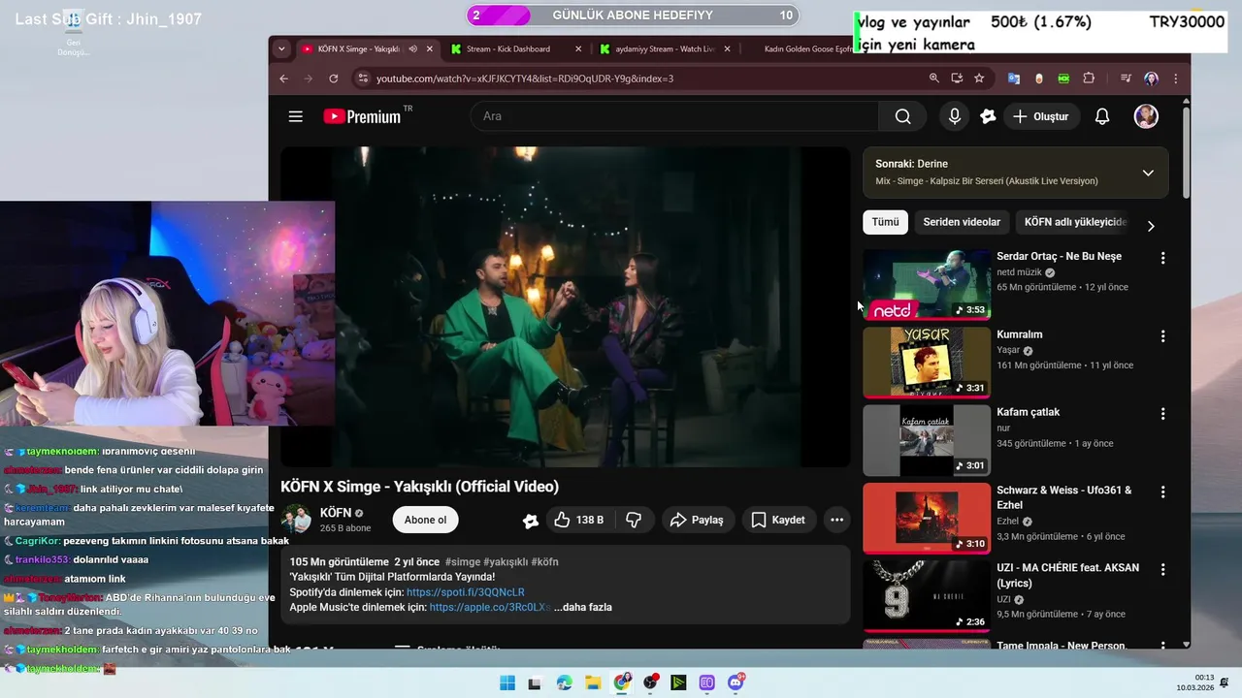Switch to the aydamiyy Stream - Watch Live tab

coord(665,48)
